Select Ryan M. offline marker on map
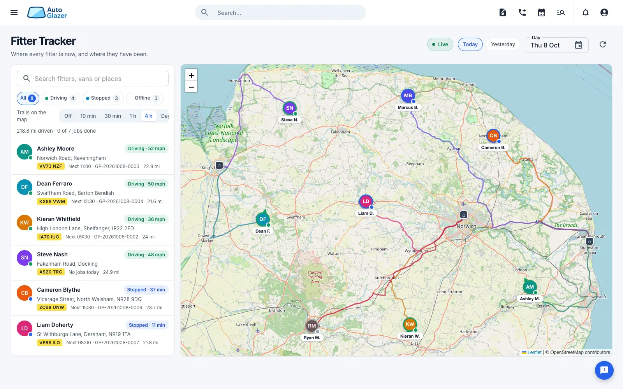Viewport: 623px width, 389px height. (x=312, y=326)
